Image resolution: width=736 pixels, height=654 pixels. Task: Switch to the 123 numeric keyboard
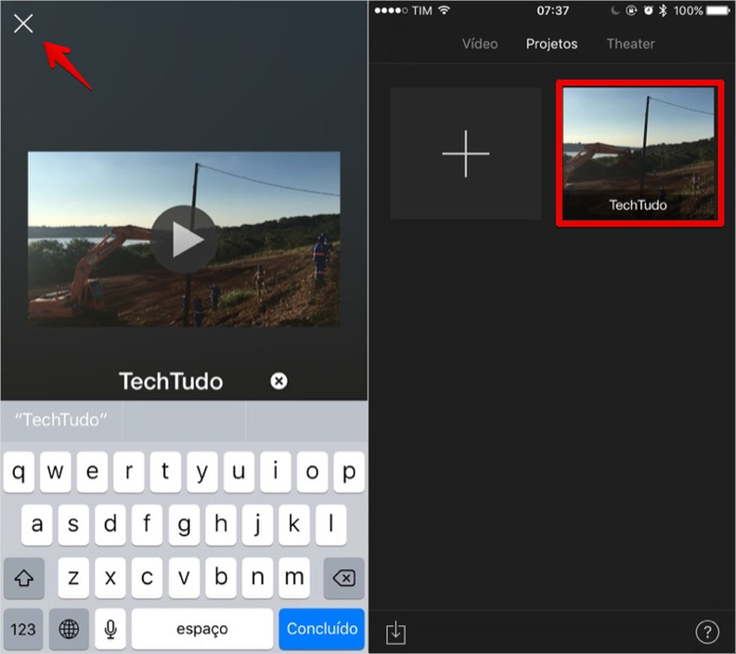pyautogui.click(x=23, y=629)
